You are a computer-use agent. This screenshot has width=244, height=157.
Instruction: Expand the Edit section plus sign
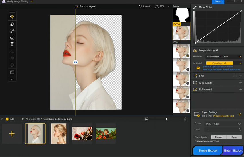tap(241, 76)
